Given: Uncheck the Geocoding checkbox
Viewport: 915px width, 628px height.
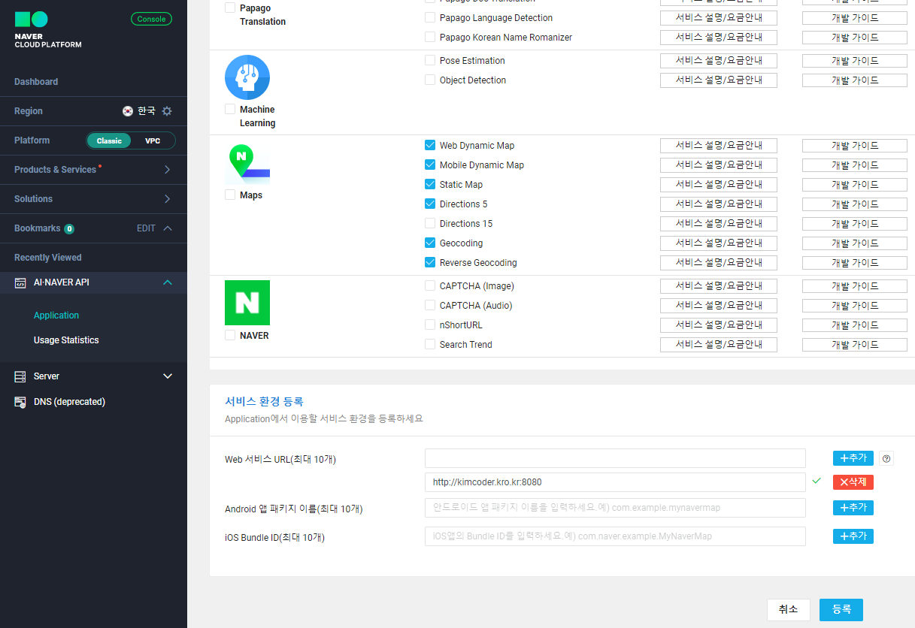Looking at the screenshot, I should point(430,243).
